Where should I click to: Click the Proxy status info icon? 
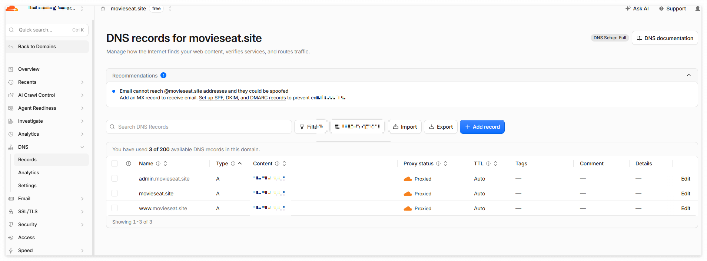click(x=438, y=163)
